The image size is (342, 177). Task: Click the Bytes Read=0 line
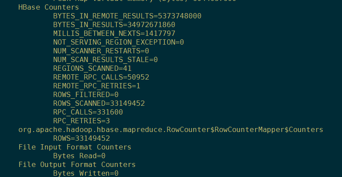click(x=79, y=156)
